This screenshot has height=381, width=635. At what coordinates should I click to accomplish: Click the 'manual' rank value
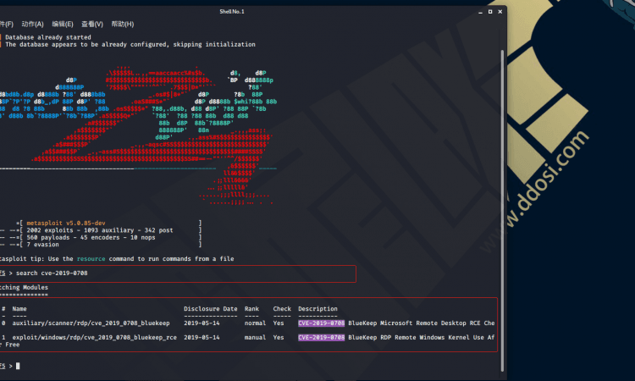pos(255,337)
